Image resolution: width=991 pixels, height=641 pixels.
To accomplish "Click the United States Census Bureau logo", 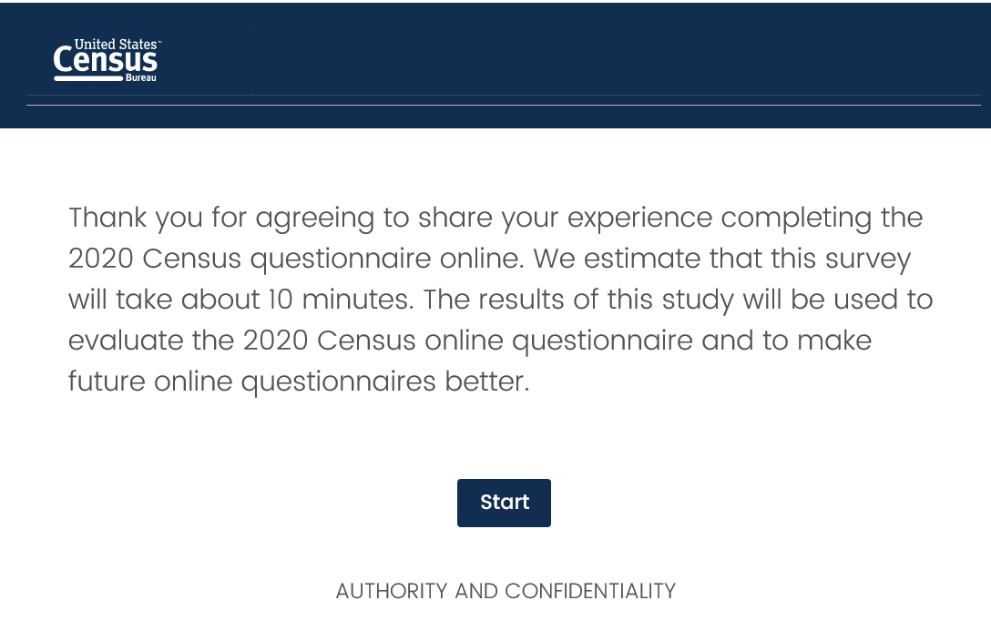I will click(x=107, y=60).
